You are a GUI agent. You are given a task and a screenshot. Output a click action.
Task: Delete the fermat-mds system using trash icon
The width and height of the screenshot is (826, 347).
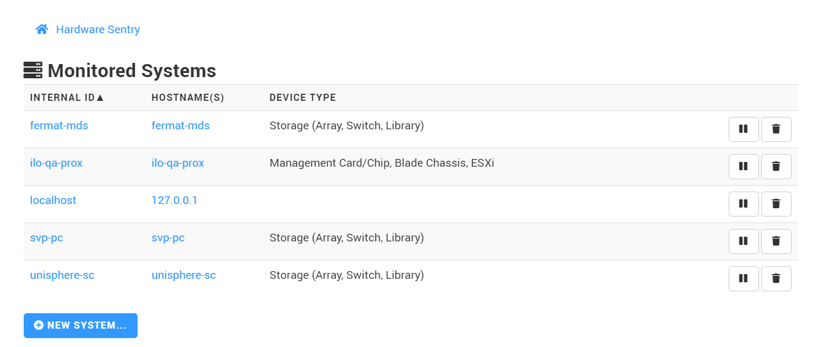coord(776,129)
